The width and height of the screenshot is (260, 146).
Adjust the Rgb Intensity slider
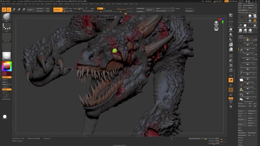(92, 11)
